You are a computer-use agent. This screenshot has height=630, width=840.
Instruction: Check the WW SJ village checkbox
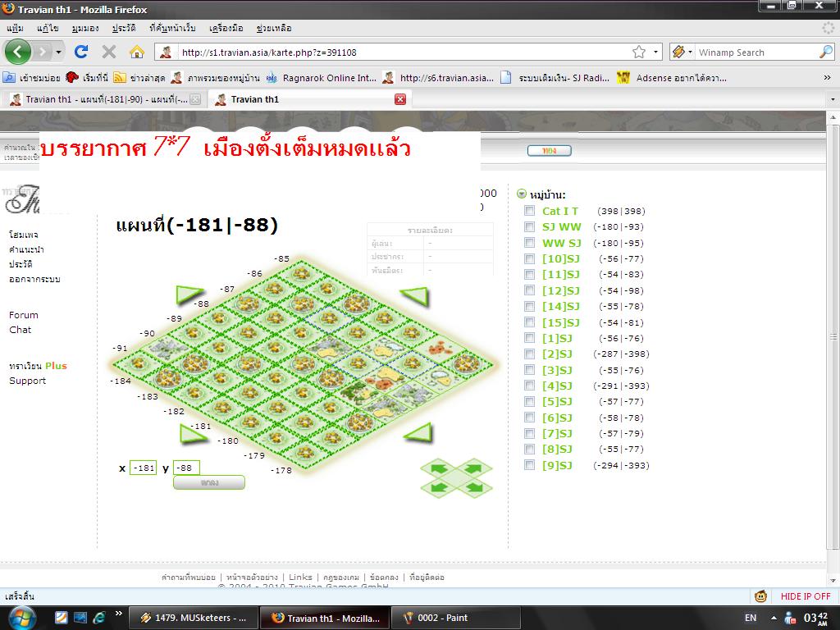pyautogui.click(x=529, y=242)
